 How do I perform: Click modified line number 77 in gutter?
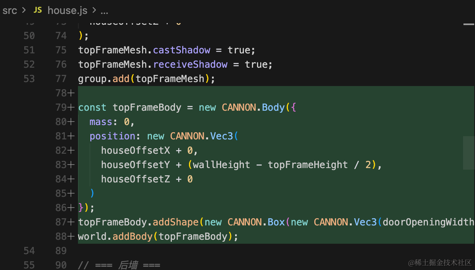61,79
